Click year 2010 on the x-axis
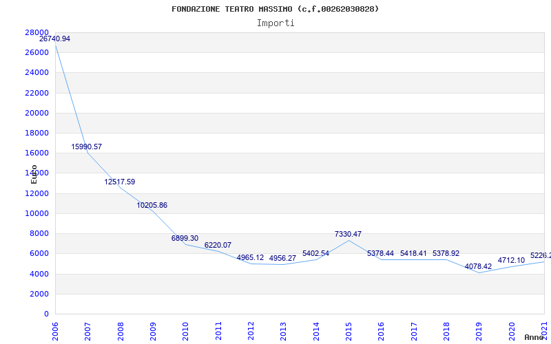Viewport: 551px width, 344px height. click(x=185, y=331)
